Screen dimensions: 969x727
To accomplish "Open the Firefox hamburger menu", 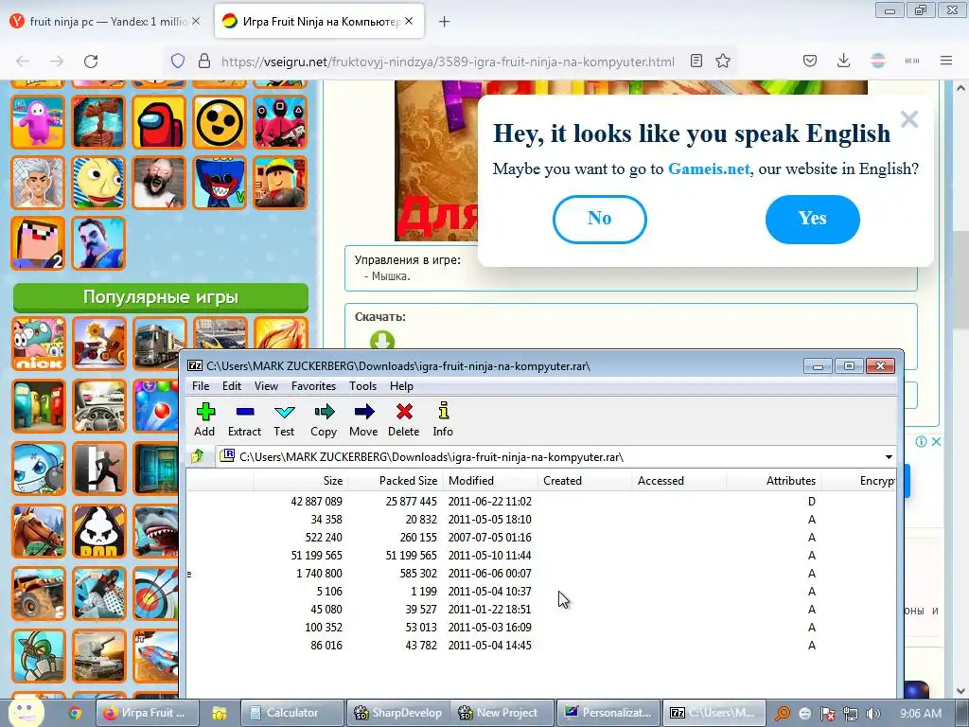I will coord(946,61).
